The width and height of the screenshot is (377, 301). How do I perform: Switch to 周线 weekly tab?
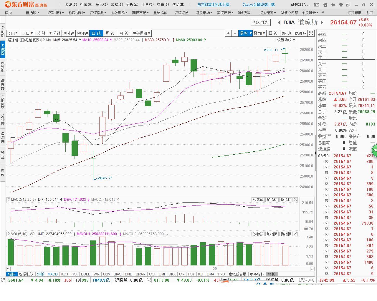(110, 33)
